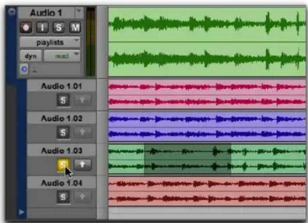This screenshot has height=223, width=308.
Task: Open the playlists view selector
Action: [51, 42]
